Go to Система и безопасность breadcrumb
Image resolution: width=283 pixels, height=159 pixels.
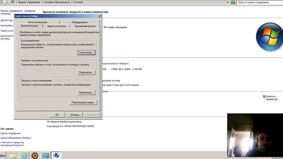click(x=57, y=2)
